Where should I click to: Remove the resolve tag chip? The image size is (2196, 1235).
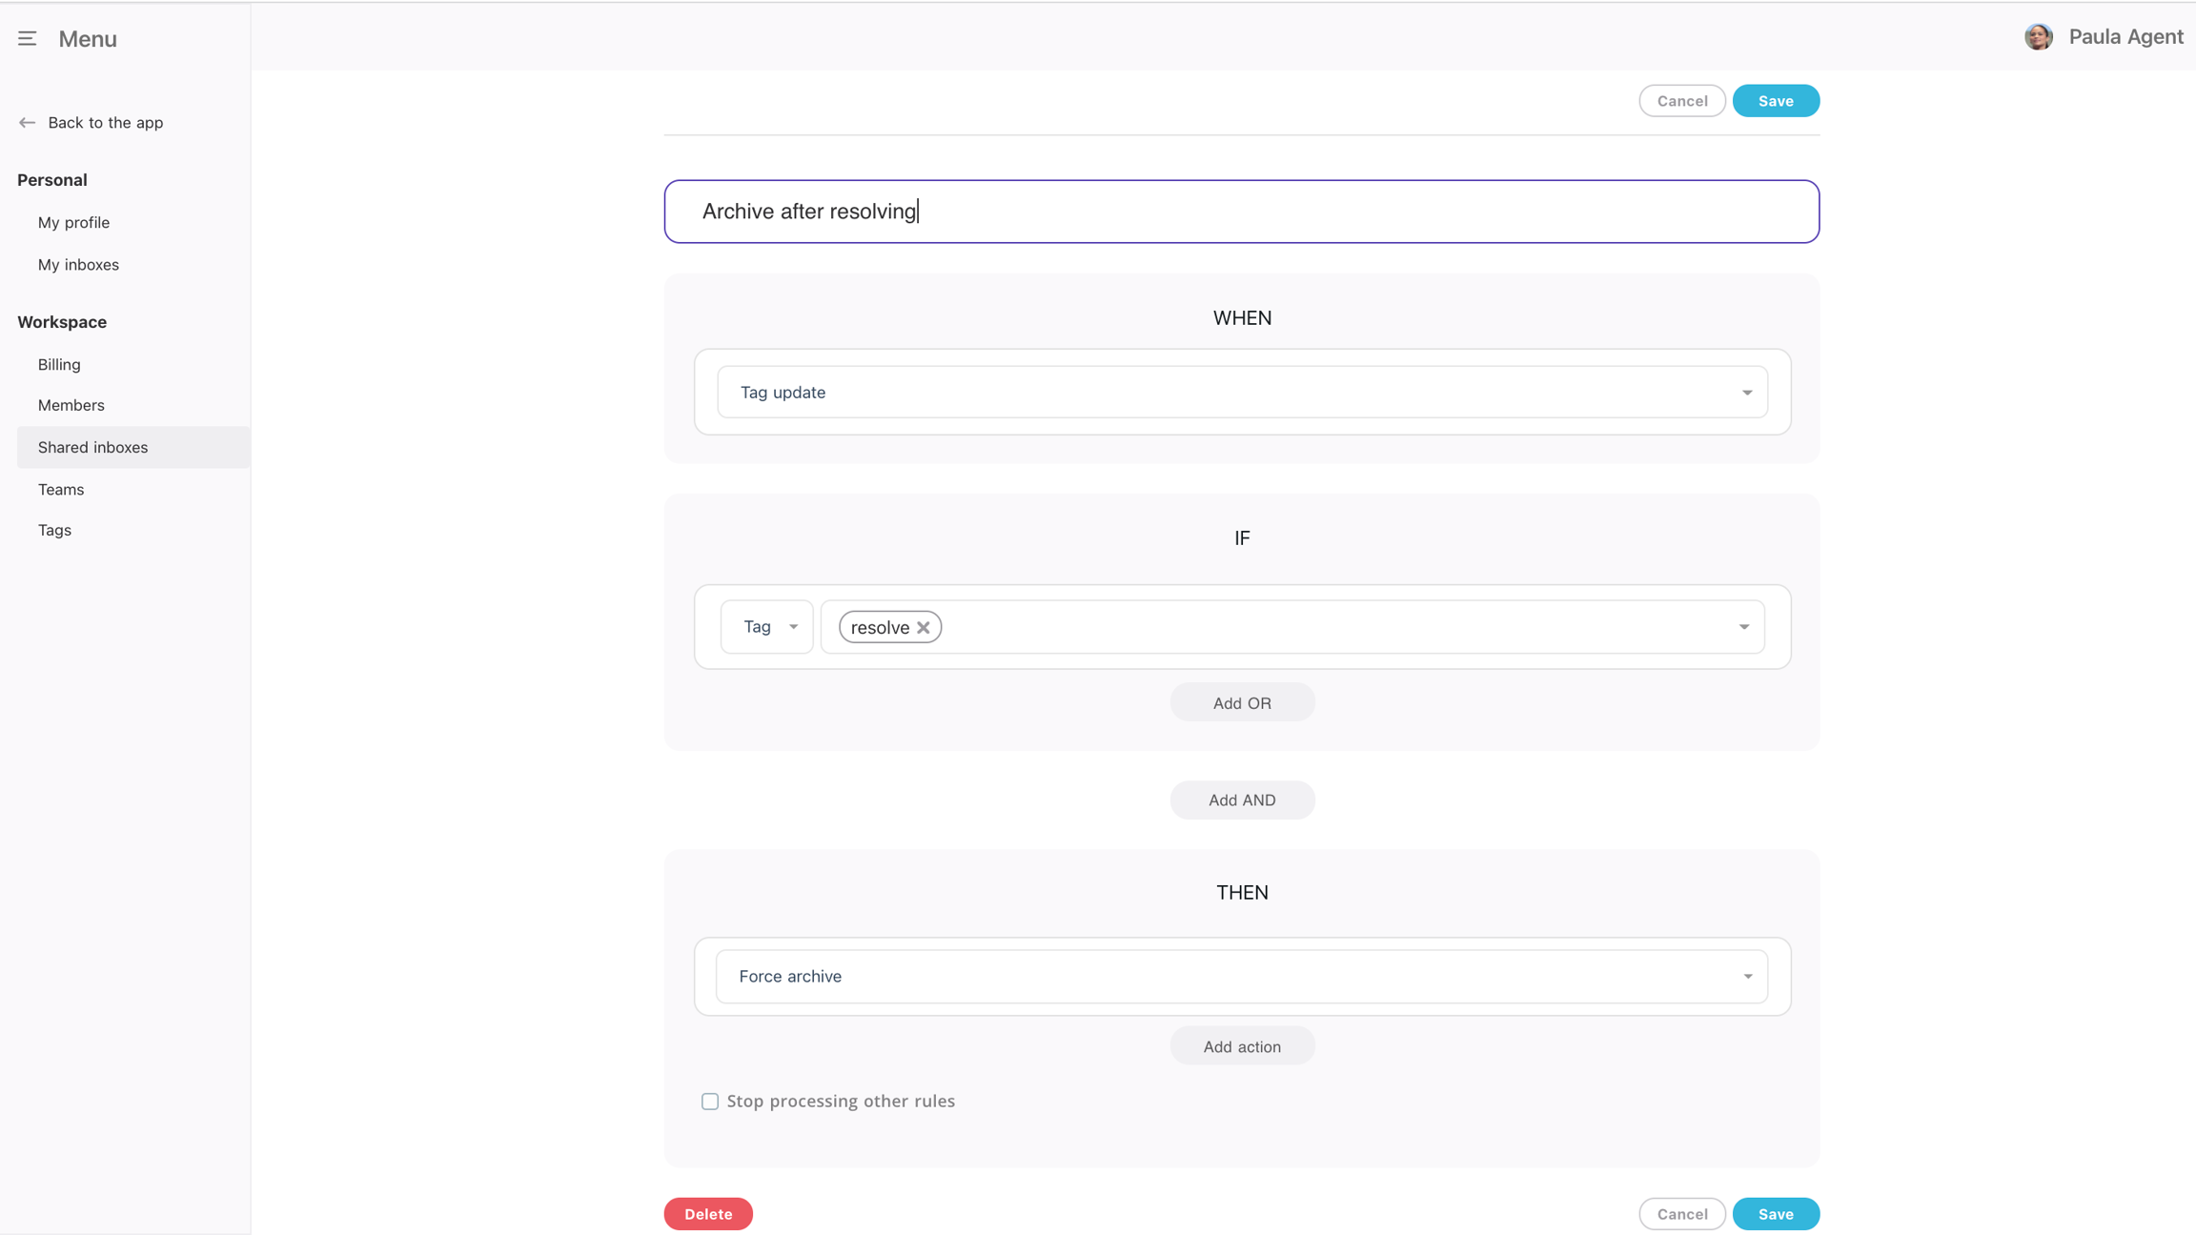click(x=923, y=627)
